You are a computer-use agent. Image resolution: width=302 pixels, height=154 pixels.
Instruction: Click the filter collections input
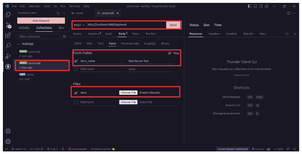tap(39, 37)
